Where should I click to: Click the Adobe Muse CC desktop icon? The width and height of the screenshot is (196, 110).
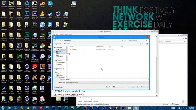click(x=12, y=5)
